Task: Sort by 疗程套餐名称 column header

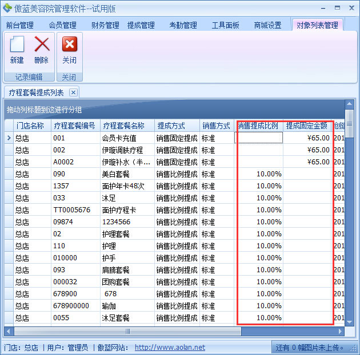Action: click(127, 126)
